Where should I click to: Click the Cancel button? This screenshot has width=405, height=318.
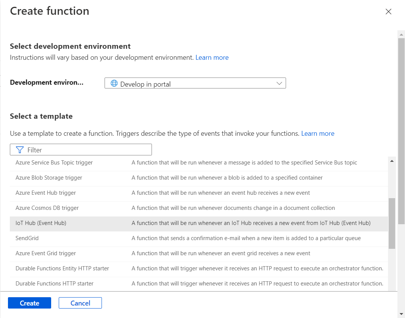pyautogui.click(x=80, y=303)
